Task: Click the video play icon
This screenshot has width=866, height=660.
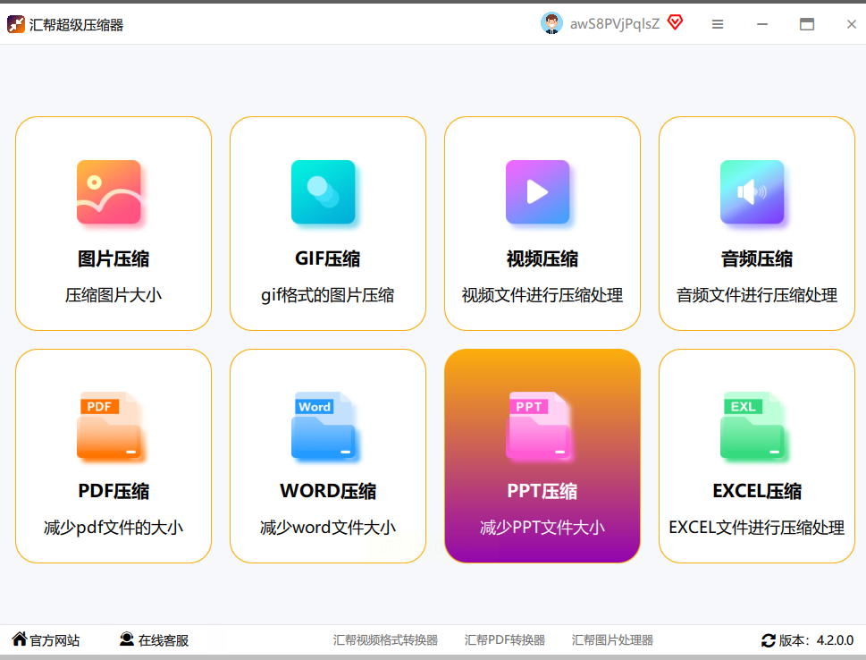Action: [537, 191]
